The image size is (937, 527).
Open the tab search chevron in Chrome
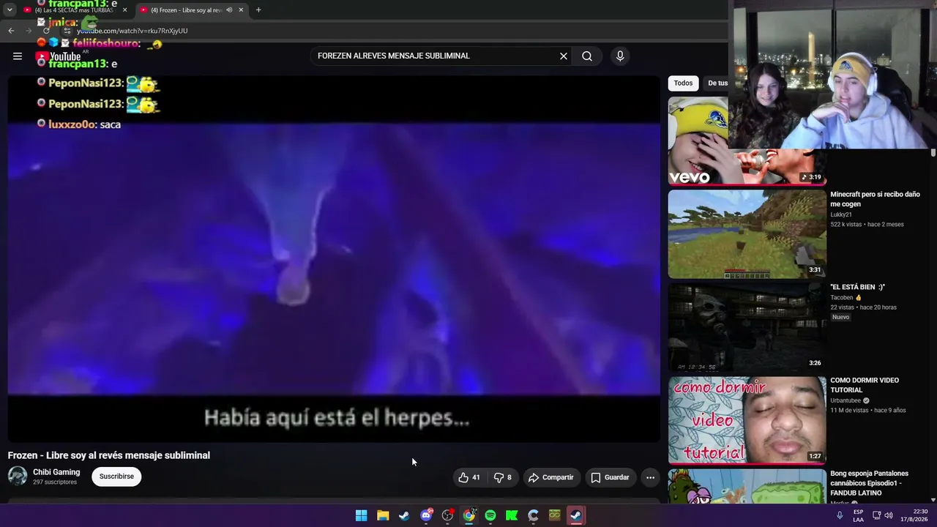point(10,10)
